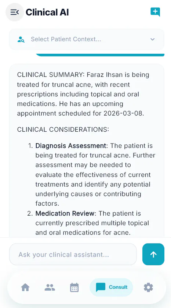Image resolution: width=171 pixels, height=308 pixels.
Task: Focus the Ask your clinical assistant field
Action: pos(73,254)
